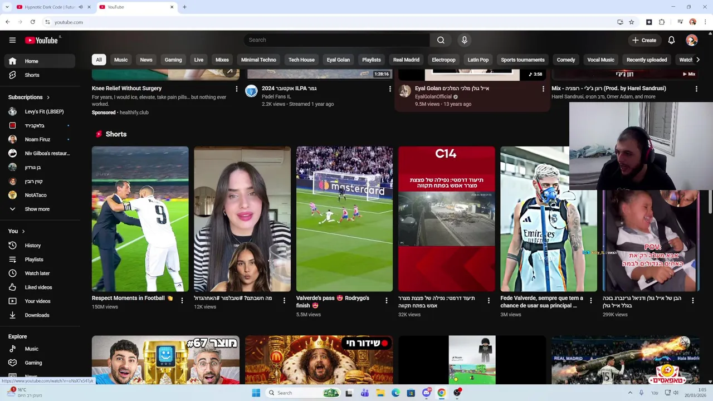This screenshot has height=401, width=713.
Task: Play the C14 news short thumbnail
Action: (446, 219)
